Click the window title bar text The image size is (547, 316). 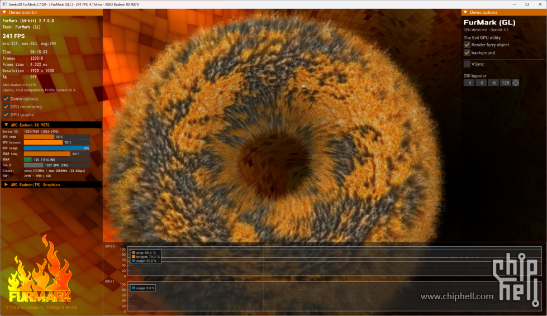(74, 4)
